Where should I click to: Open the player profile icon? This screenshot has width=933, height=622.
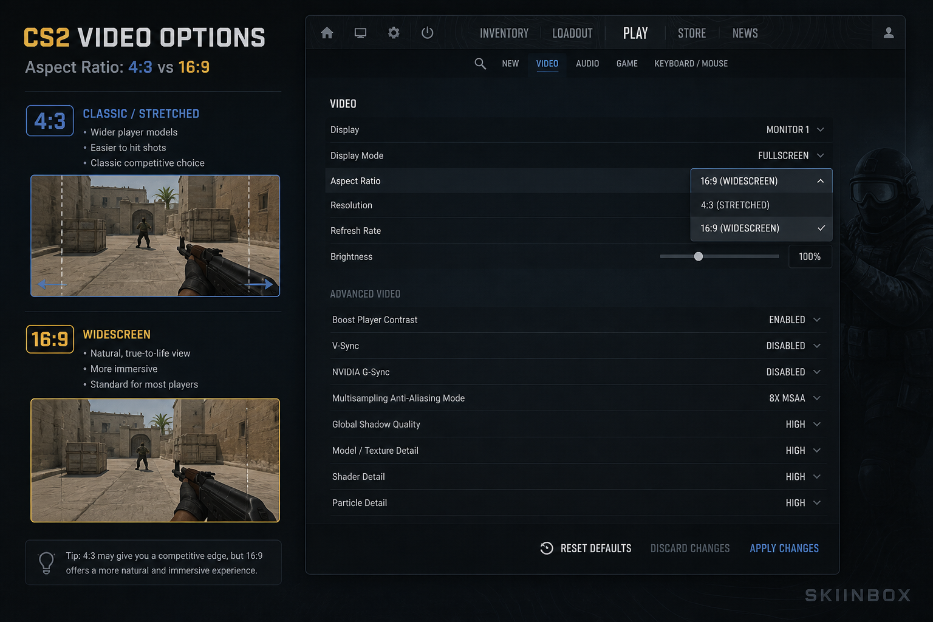coord(888,33)
